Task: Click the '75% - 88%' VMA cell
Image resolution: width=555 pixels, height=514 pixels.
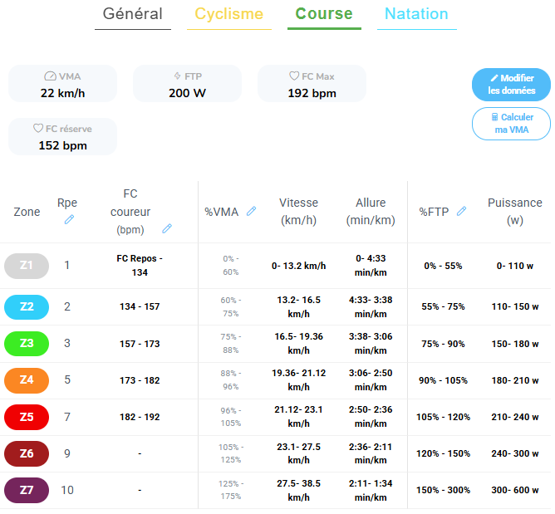Action: tap(231, 344)
